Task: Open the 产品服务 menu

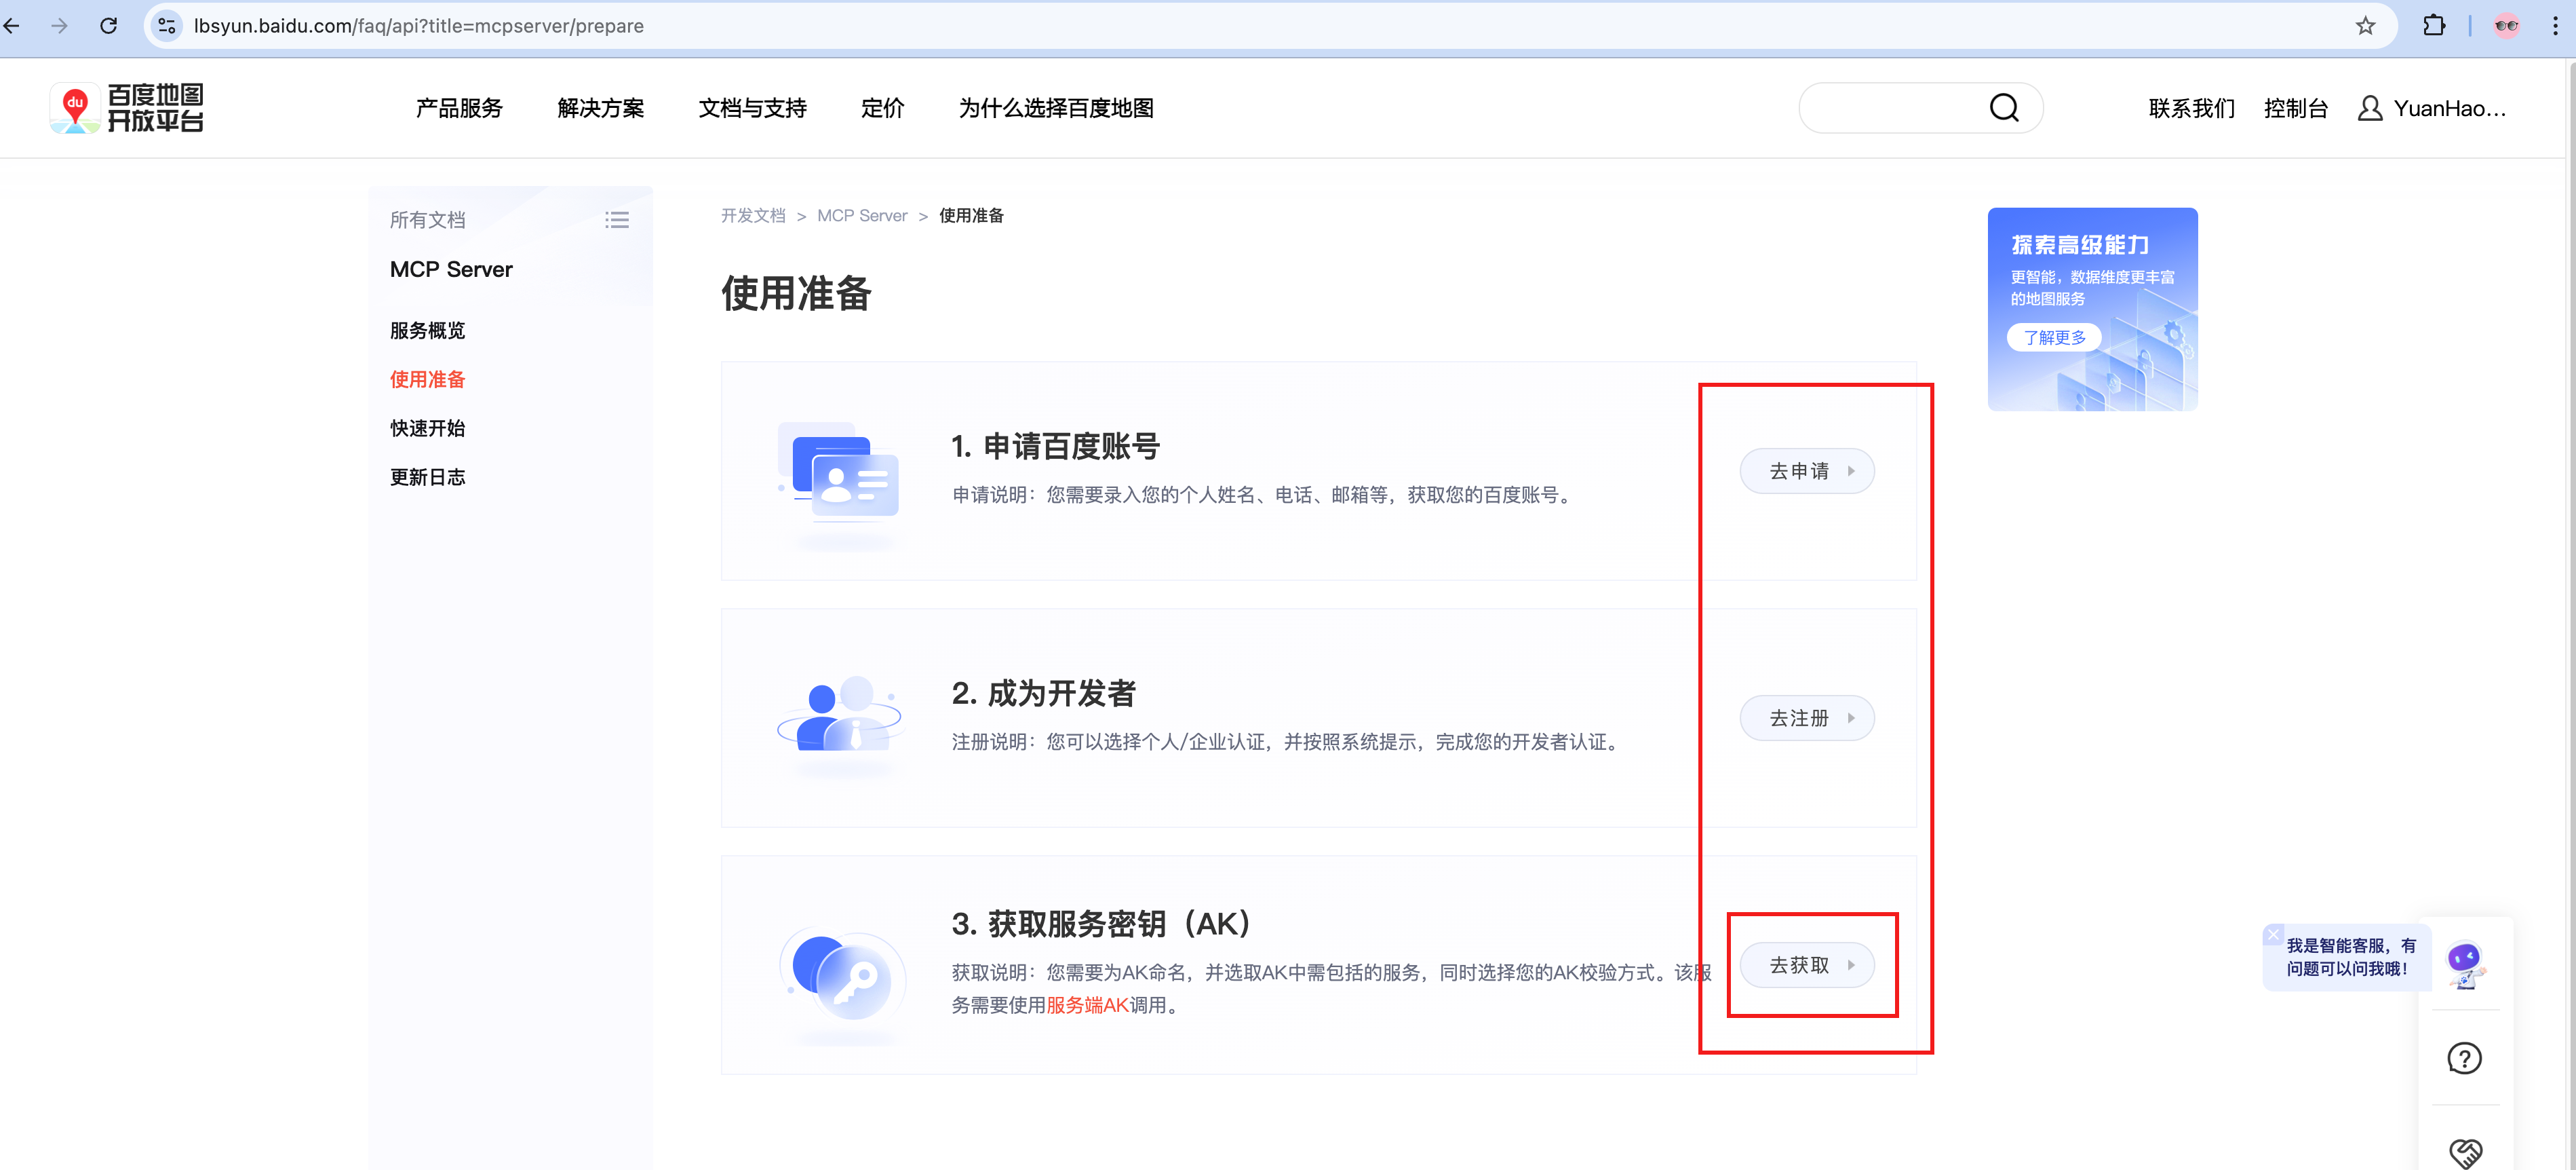Action: coord(459,108)
